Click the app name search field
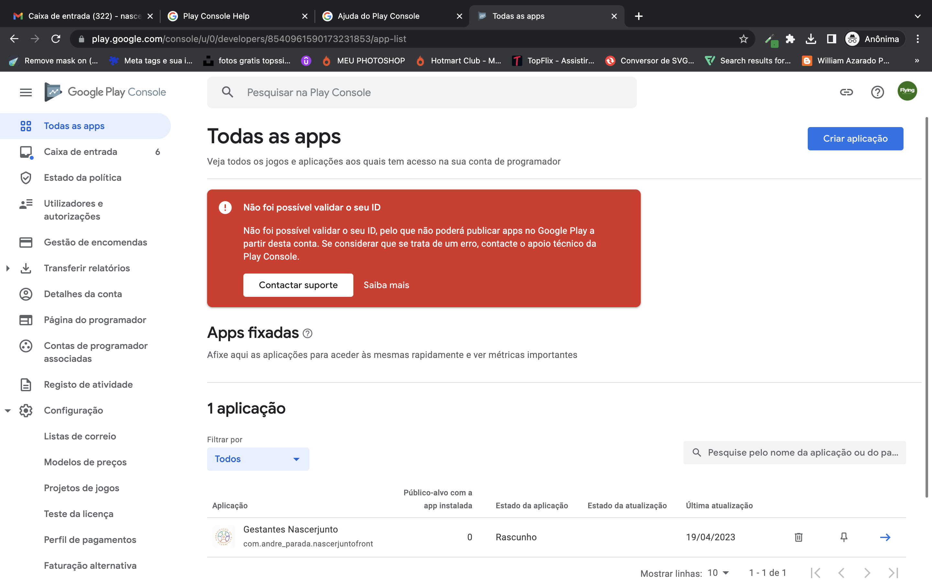The width and height of the screenshot is (932, 582). 794,453
